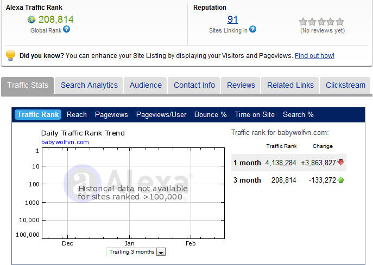Viewport: 373px width, 265px height.
Task: Click the 3 month row label
Action: 247,180
